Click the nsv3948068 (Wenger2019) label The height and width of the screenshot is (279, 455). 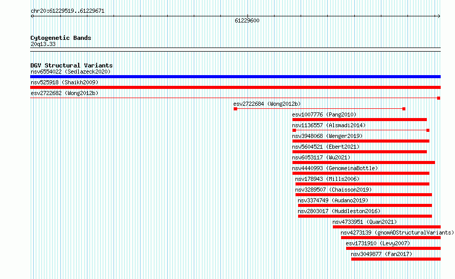[x=327, y=136]
